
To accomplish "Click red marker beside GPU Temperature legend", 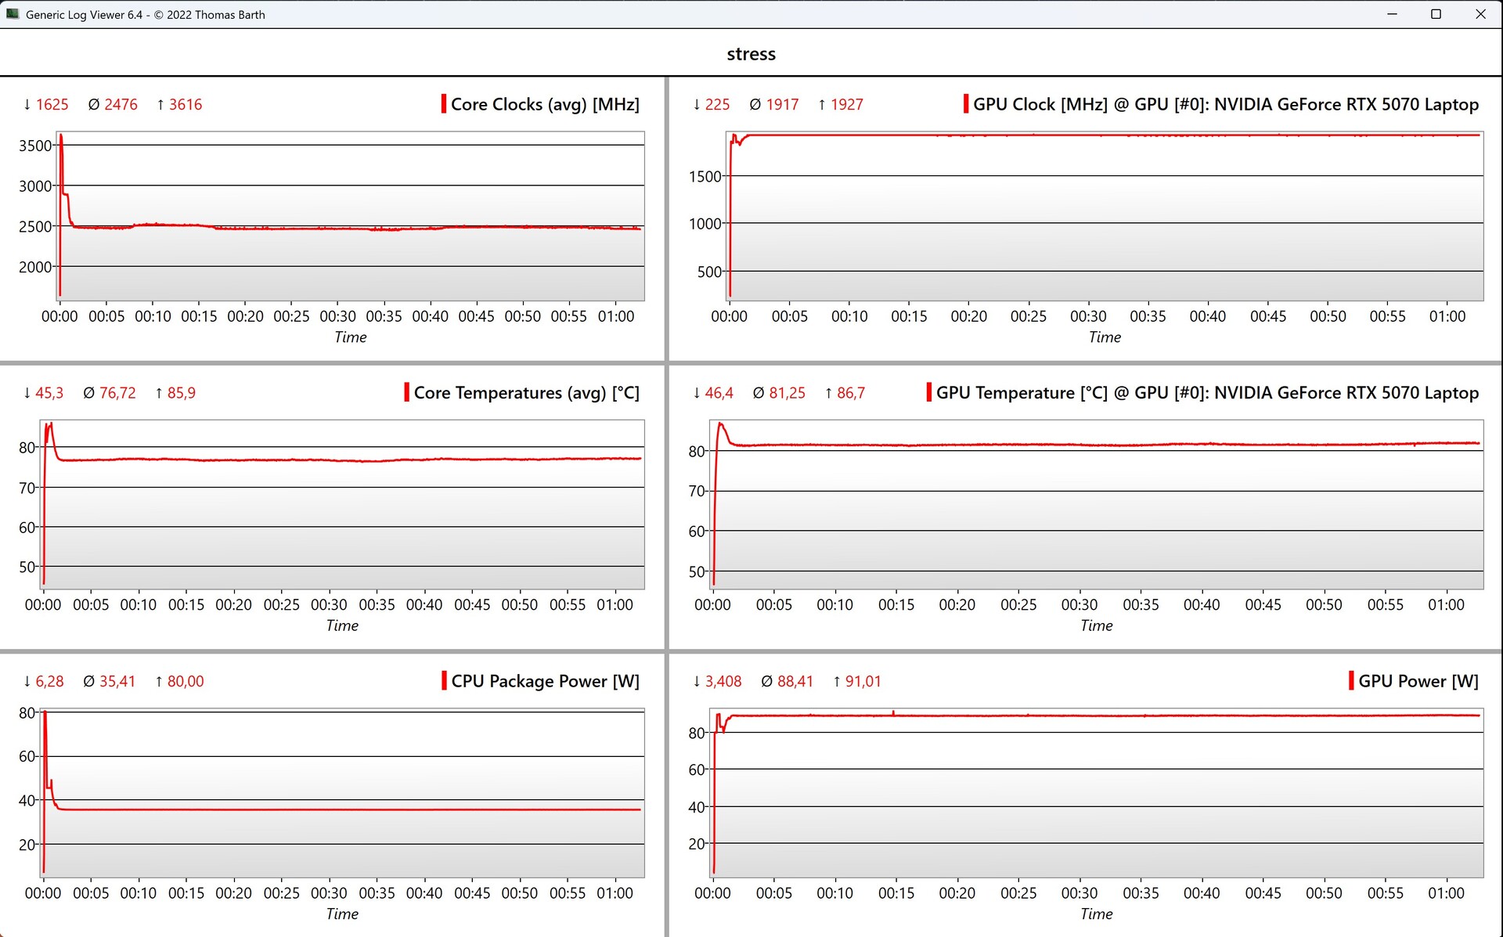I will [929, 392].
